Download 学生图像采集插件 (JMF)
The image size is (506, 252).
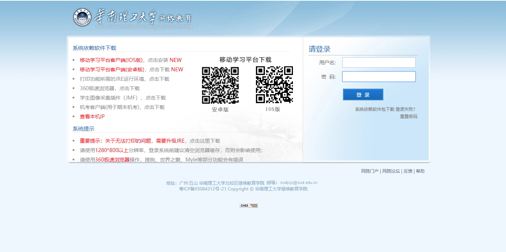[123, 98]
